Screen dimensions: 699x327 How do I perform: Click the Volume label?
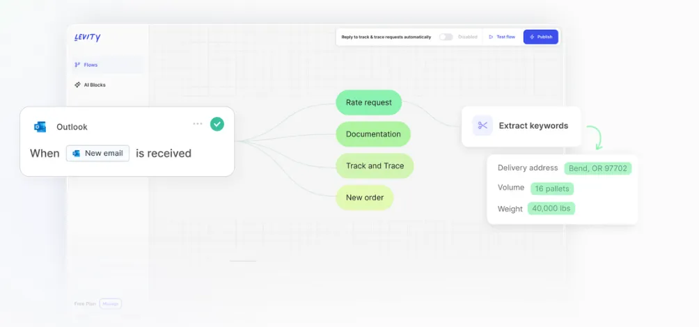511,188
